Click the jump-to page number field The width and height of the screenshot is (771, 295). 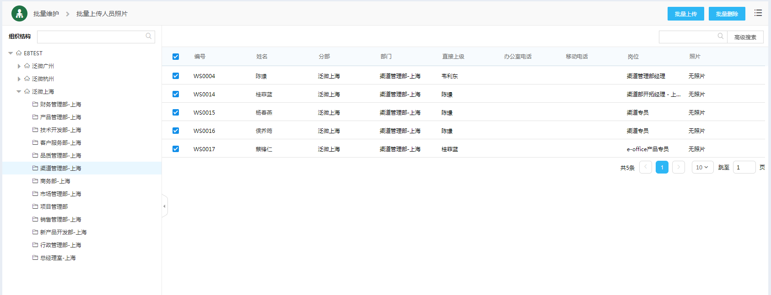coord(744,167)
